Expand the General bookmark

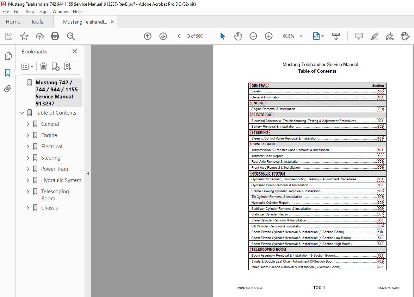[x=28, y=124]
